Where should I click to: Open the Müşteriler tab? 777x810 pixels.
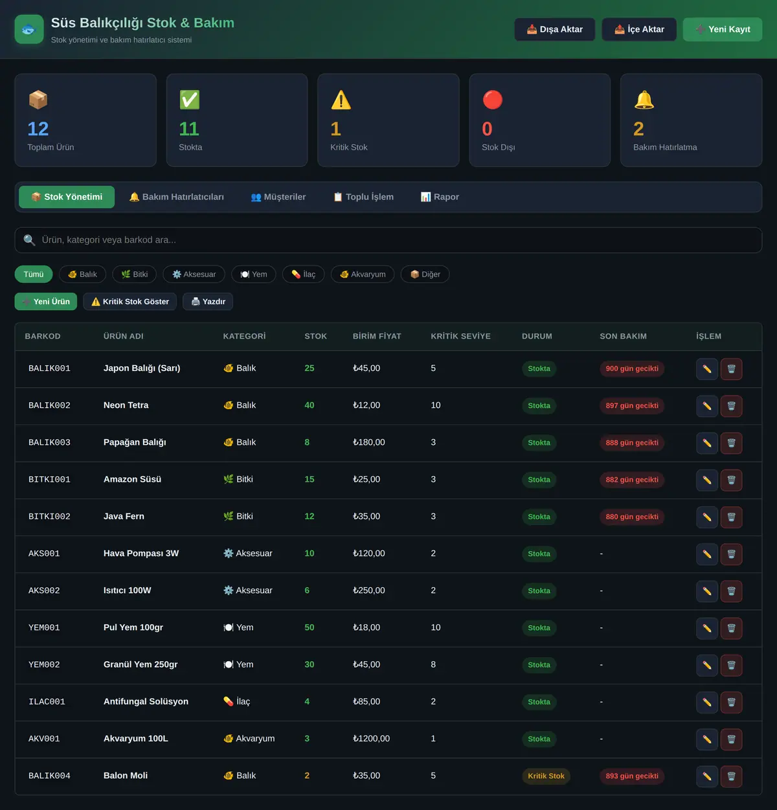pyautogui.click(x=278, y=197)
